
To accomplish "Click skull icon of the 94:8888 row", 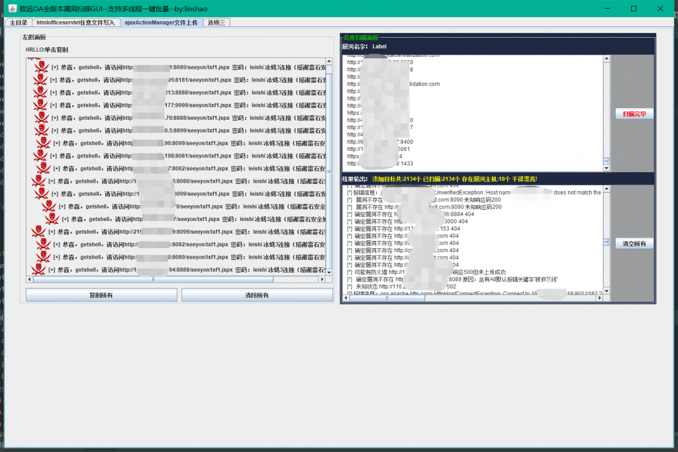I will [x=38, y=269].
